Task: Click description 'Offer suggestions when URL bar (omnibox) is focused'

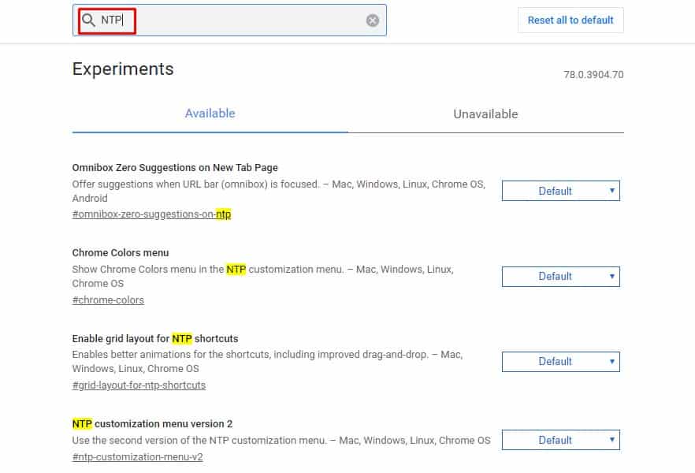Action: pos(195,184)
